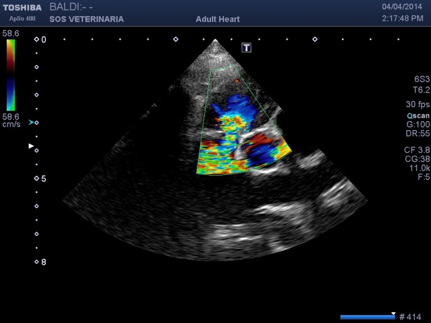Click the SOS VETERINARIA institution label
Screen dimensions: 431x323
click(x=86, y=19)
